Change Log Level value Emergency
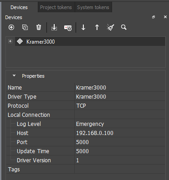The image size is (169, 180). click(120, 124)
